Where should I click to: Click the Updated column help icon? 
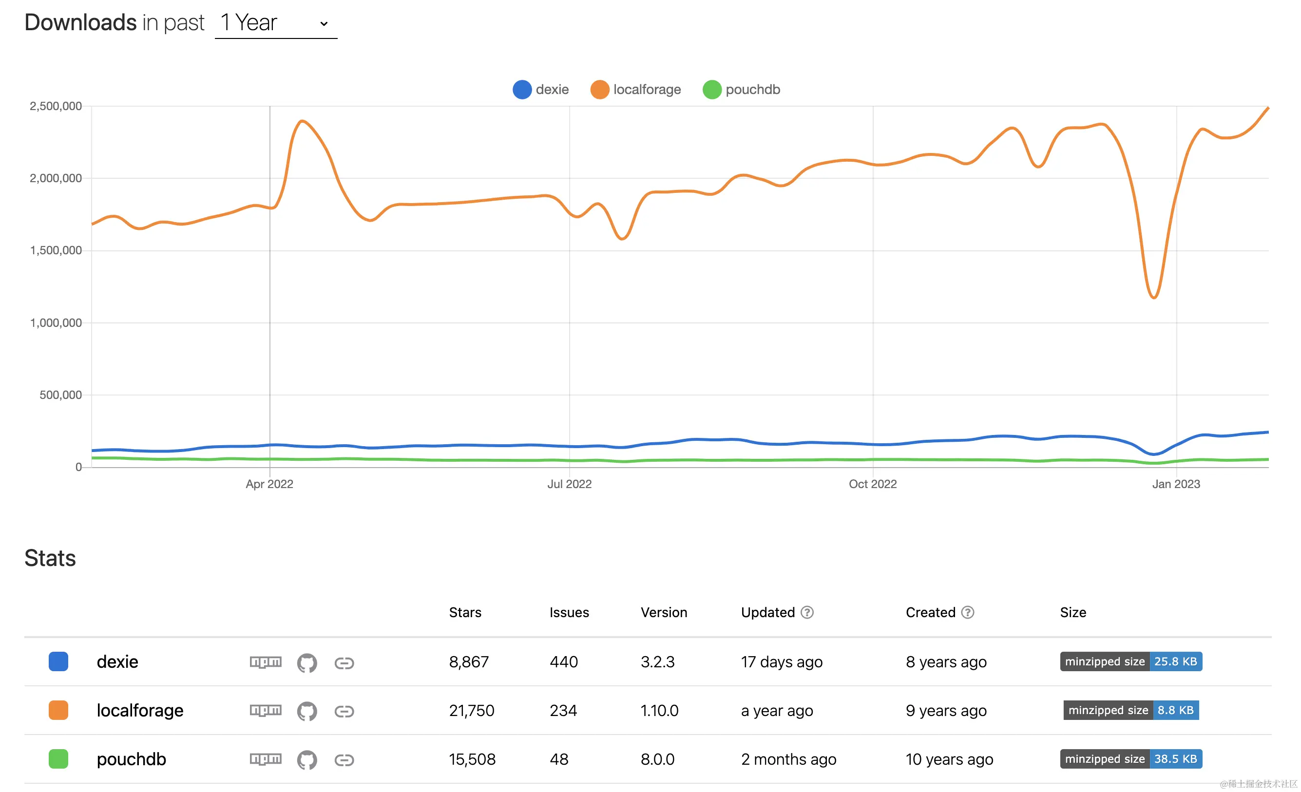(807, 612)
